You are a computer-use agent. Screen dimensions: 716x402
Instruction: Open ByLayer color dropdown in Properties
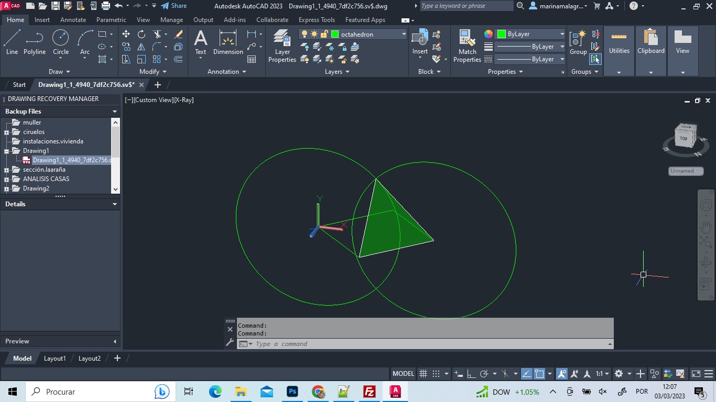(562, 34)
